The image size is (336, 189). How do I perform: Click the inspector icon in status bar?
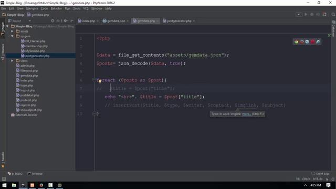click(x=332, y=178)
